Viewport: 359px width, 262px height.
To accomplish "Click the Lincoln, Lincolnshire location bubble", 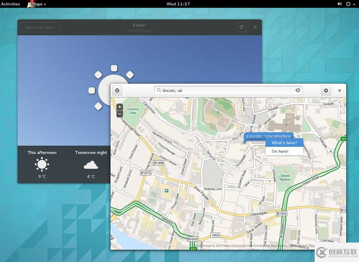I will (268, 136).
